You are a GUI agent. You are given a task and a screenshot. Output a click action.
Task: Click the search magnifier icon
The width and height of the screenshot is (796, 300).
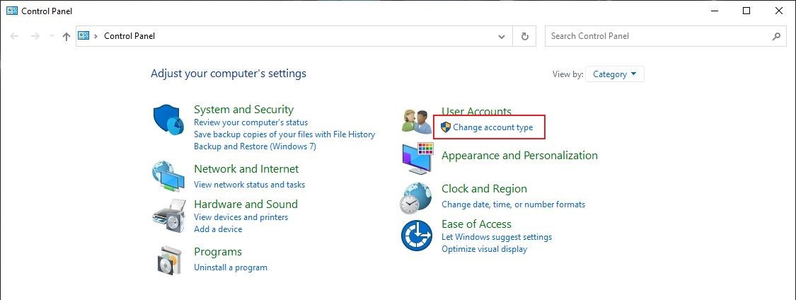(775, 36)
